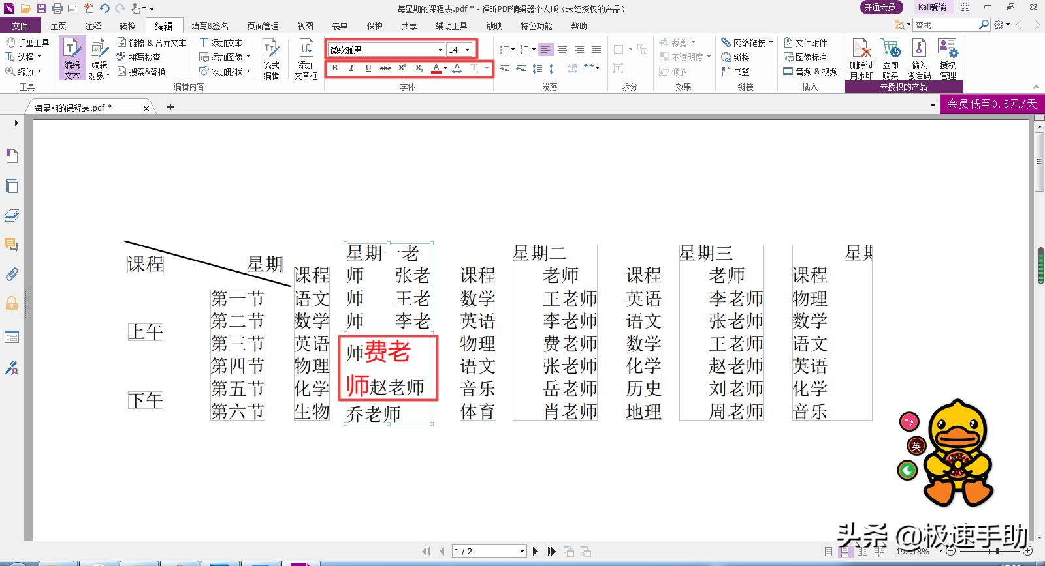Image resolution: width=1045 pixels, height=566 pixels.
Task: Expand Web Link (网络链接) dropdown
Action: pos(771,42)
